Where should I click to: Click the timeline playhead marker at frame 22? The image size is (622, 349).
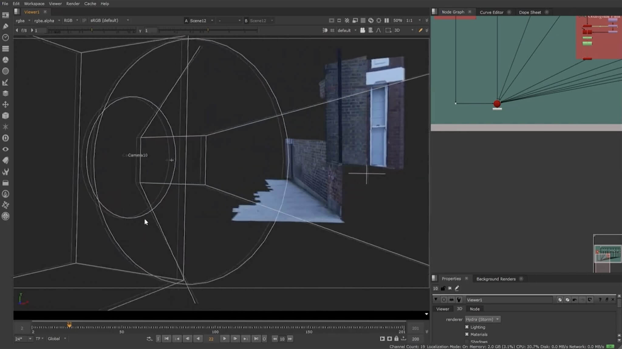click(69, 325)
